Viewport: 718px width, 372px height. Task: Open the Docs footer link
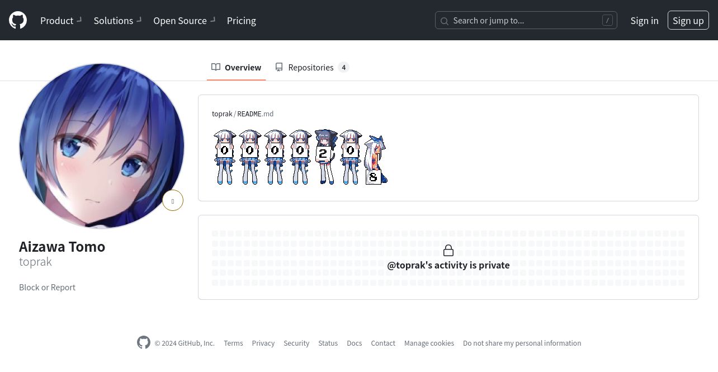(x=355, y=343)
